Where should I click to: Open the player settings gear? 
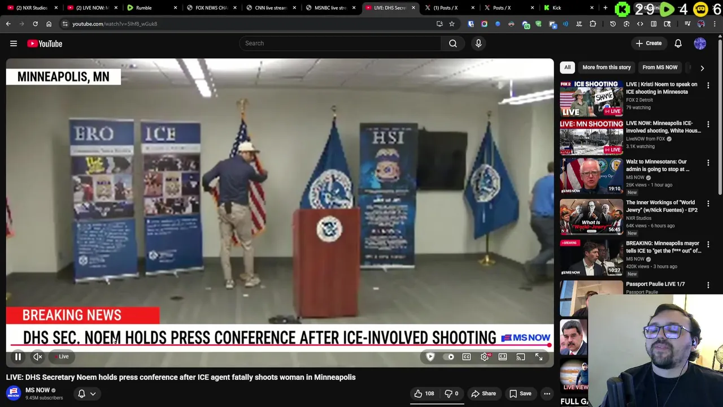pyautogui.click(x=485, y=357)
